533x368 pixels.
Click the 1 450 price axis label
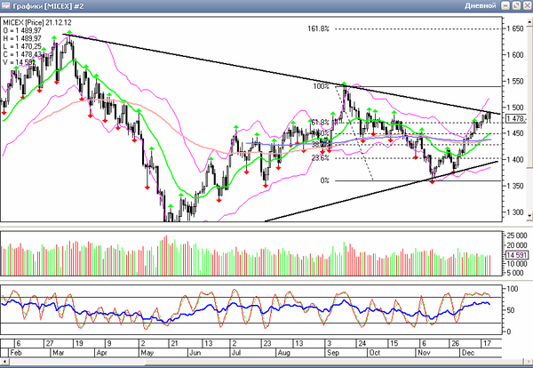click(x=515, y=133)
